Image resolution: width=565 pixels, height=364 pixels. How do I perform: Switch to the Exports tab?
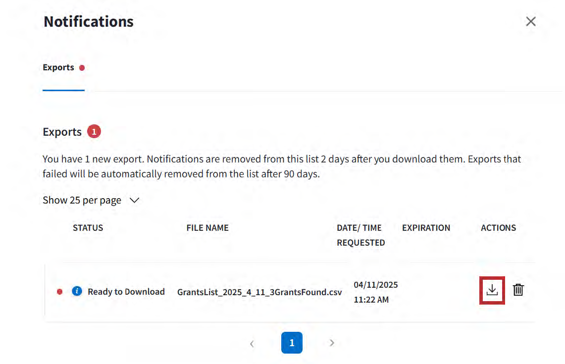pos(58,68)
